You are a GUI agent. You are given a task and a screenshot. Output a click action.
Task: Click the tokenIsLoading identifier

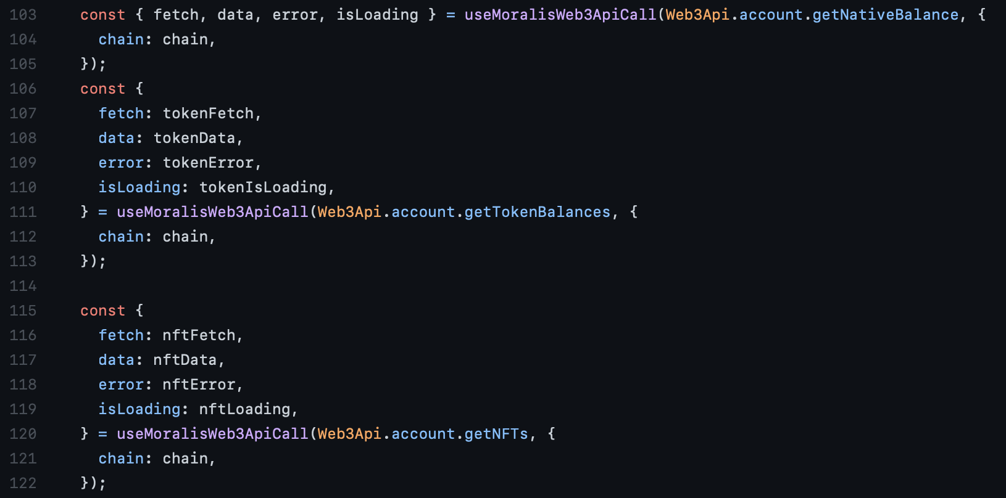(263, 187)
